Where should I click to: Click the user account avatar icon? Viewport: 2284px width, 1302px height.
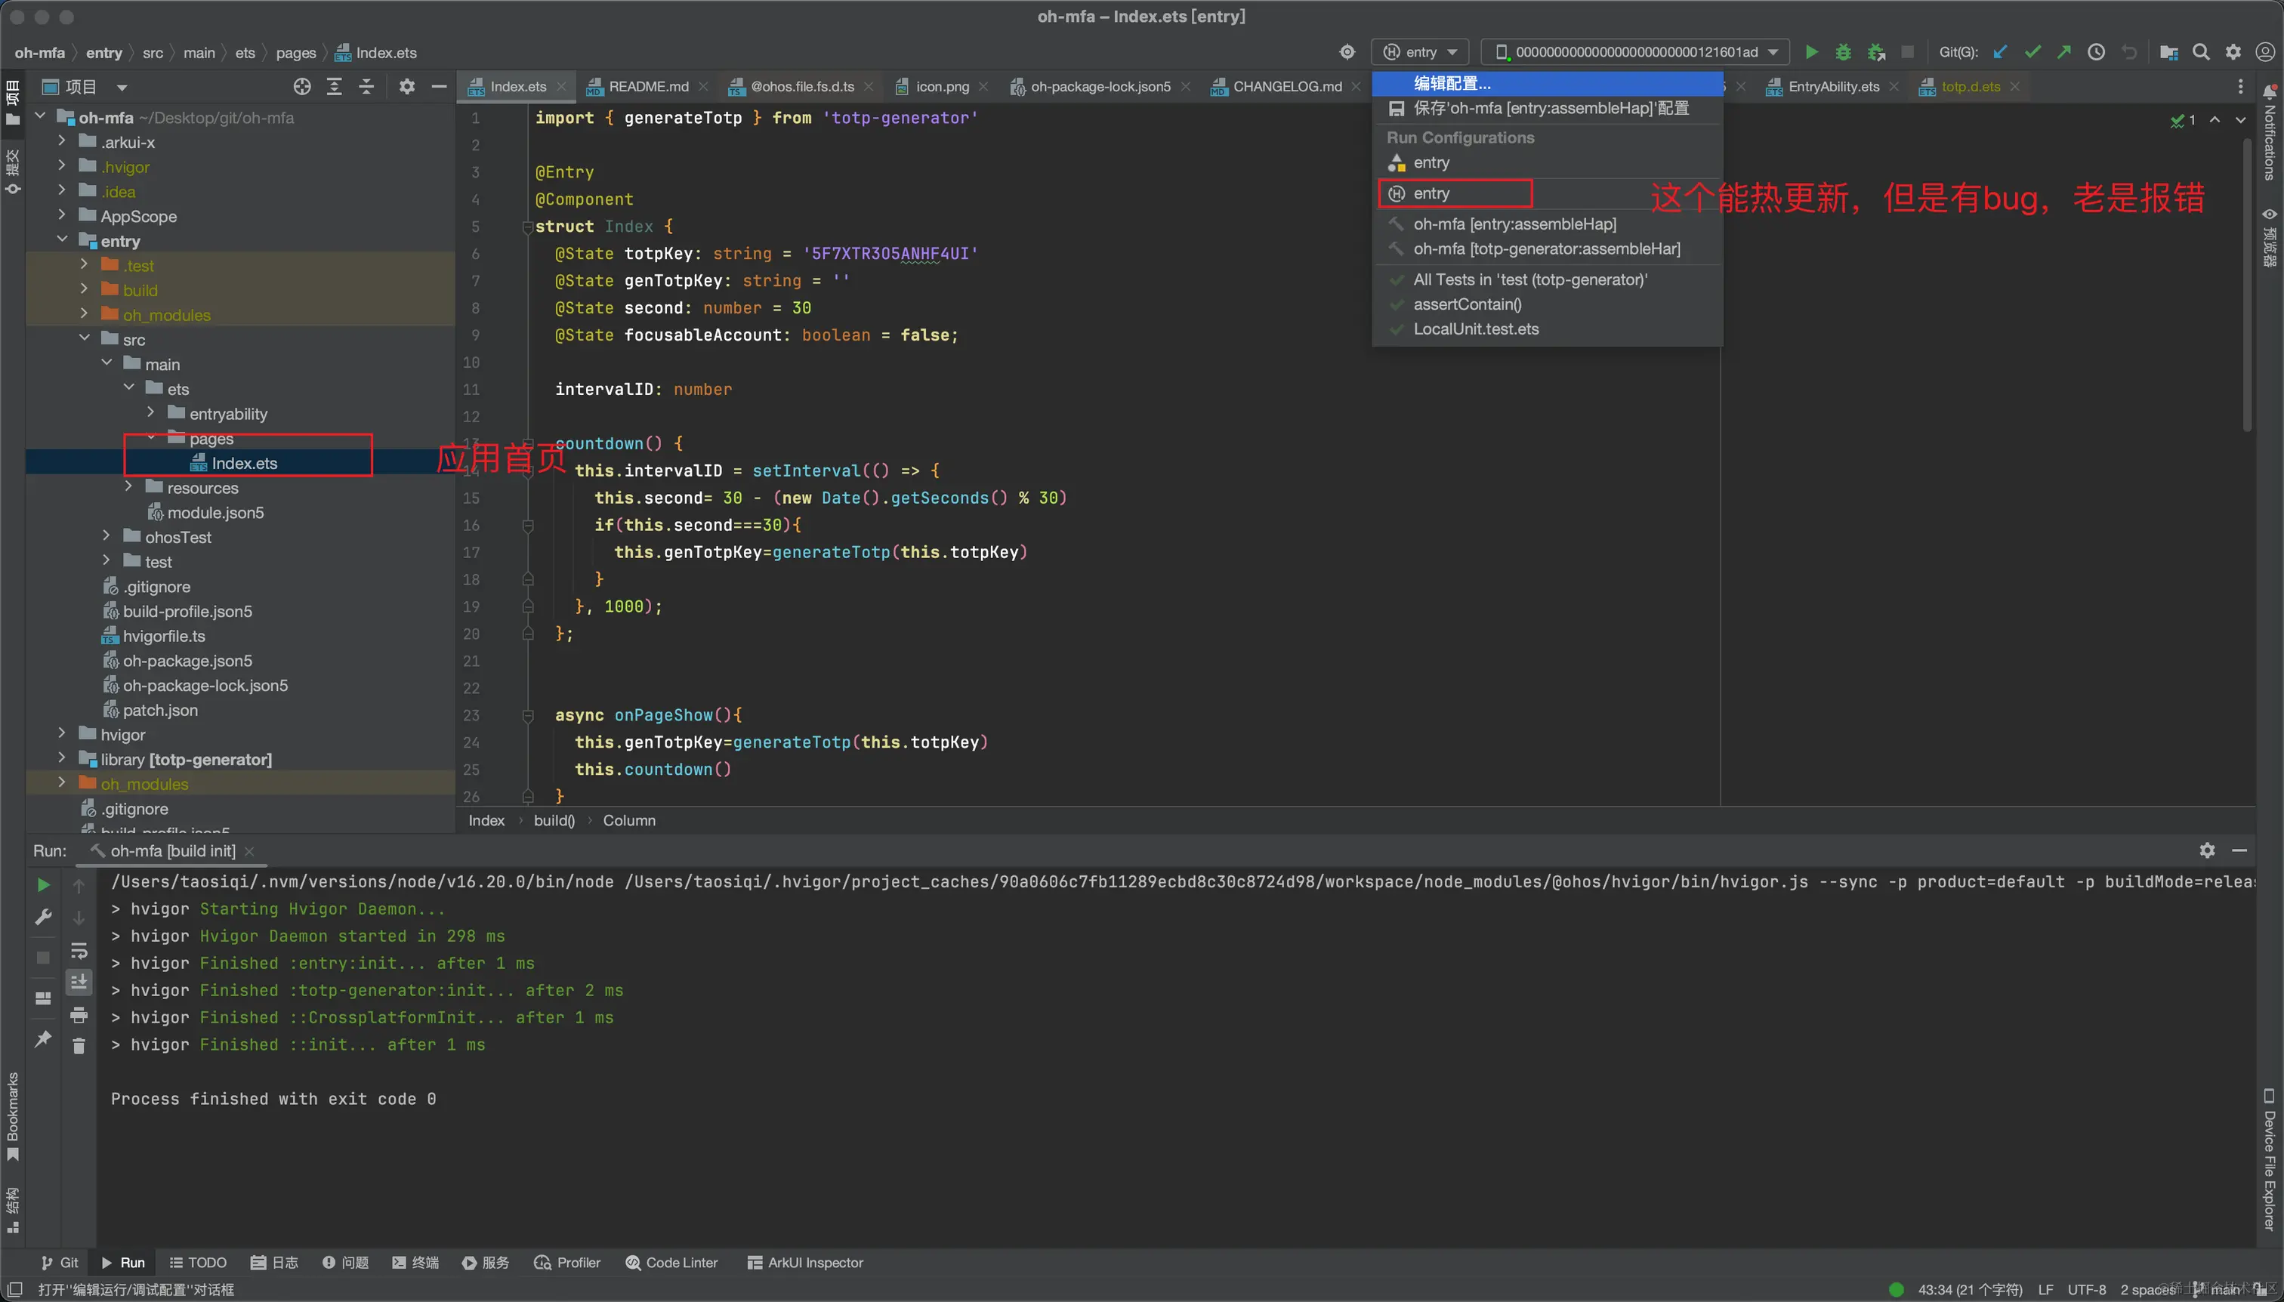coord(2265,52)
